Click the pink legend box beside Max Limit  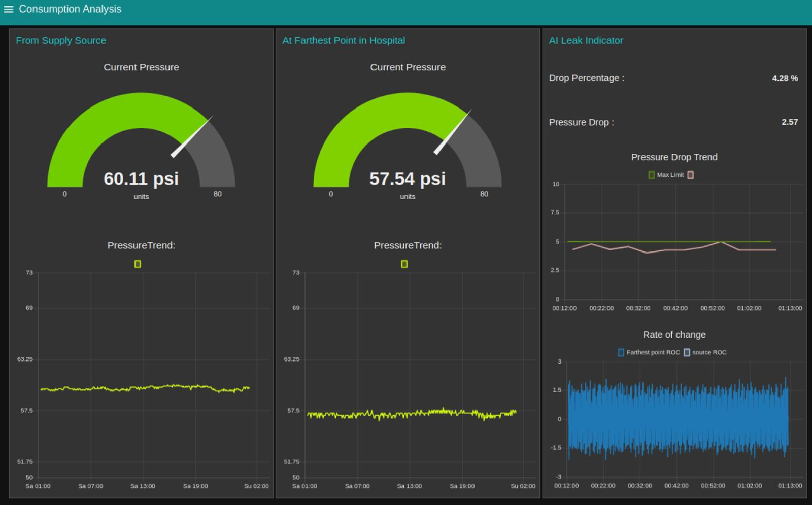[690, 175]
